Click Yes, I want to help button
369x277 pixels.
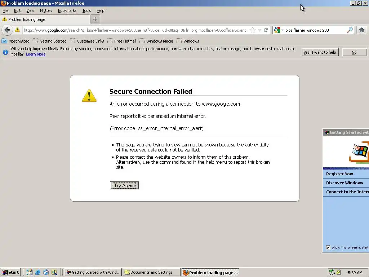320,52
